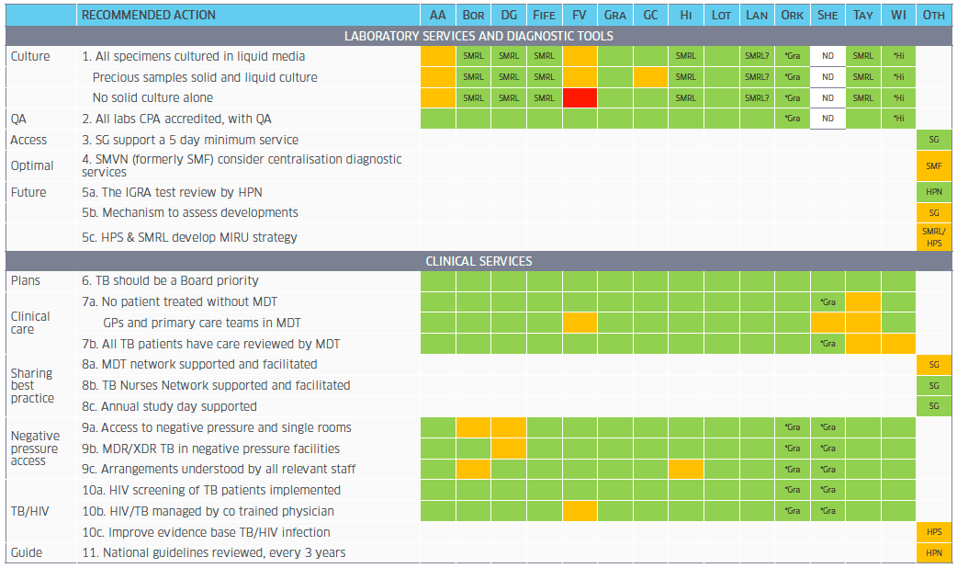Screen dimensions: 957x568
Task: Select the 'HPN' cell in the 5a IGRA row
Action: (x=934, y=192)
